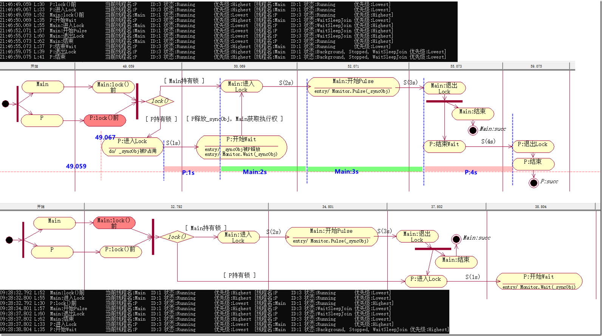
Task: Click the P:succ final state circle
Action: click(x=534, y=183)
